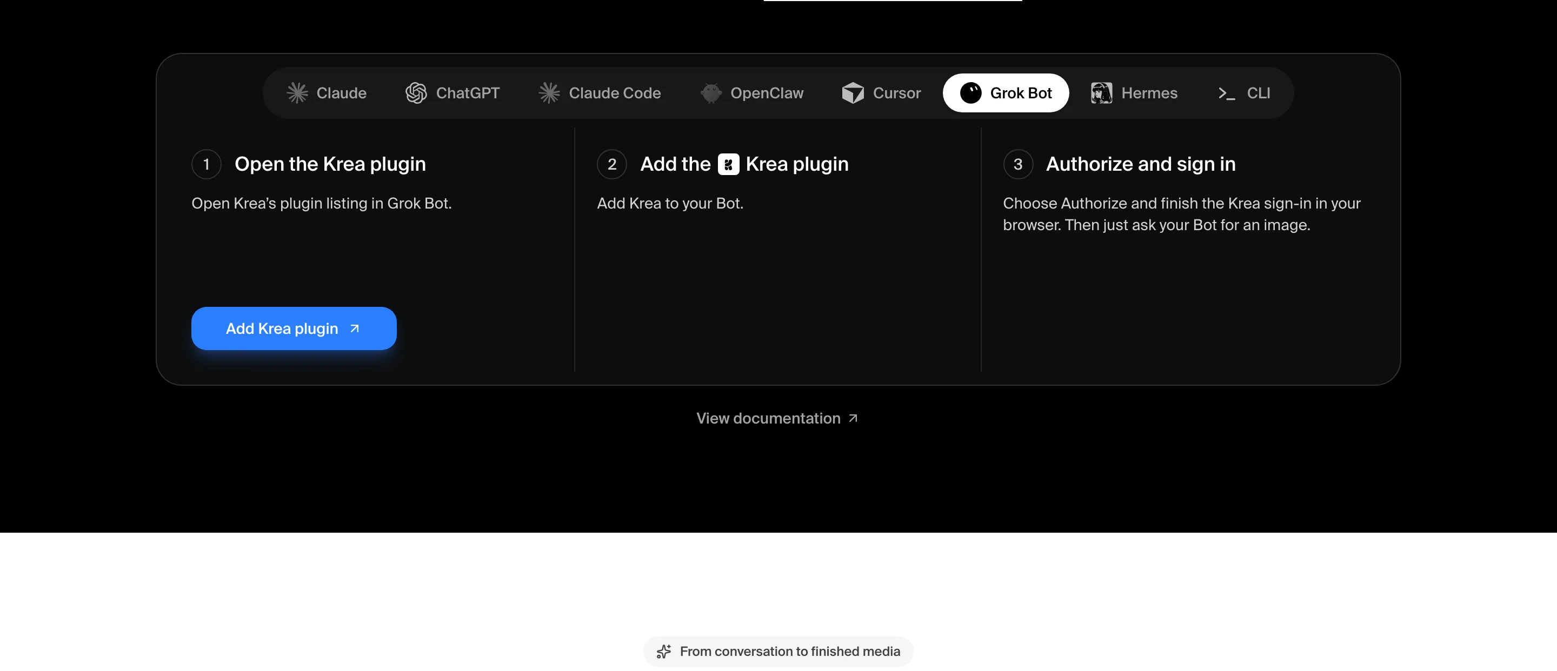This screenshot has height=671, width=1557.
Task: Open the CLI tab
Action: (1244, 93)
